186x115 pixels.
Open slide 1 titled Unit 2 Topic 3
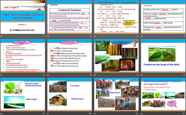click(23, 17)
